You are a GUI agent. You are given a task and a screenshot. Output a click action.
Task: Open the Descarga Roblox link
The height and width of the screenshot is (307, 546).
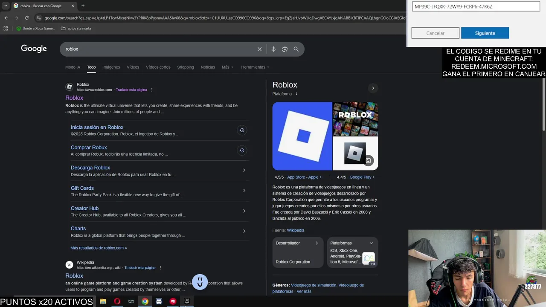pyautogui.click(x=90, y=168)
